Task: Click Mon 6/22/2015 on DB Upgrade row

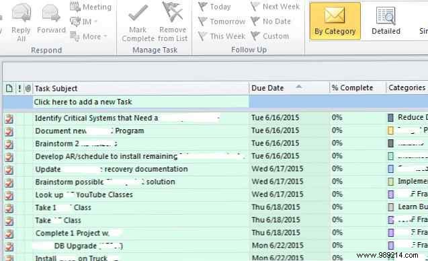Action: pos(277,246)
